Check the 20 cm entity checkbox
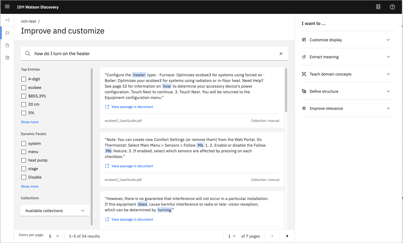The width and height of the screenshot is (403, 243). tap(24, 104)
